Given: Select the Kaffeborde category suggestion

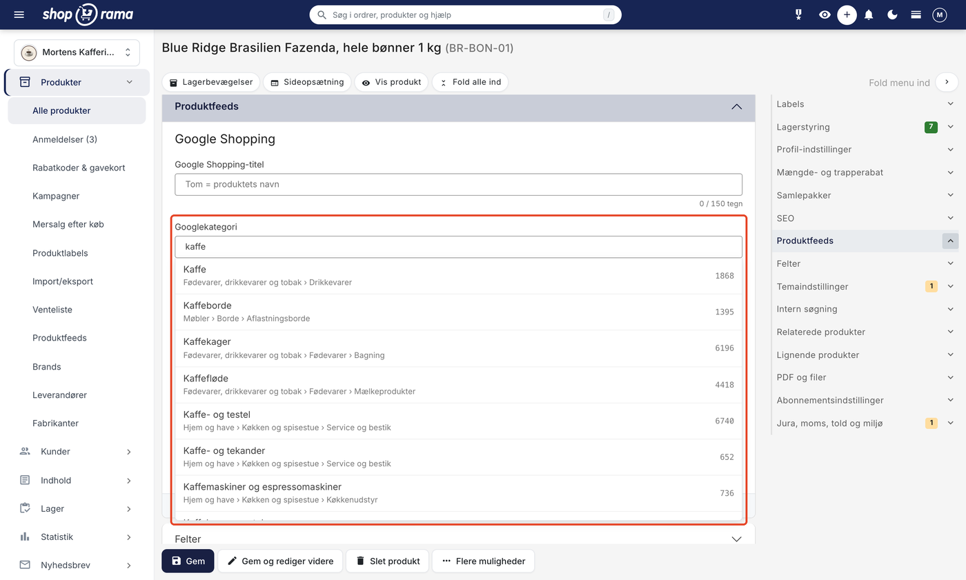Looking at the screenshot, I should [x=458, y=312].
